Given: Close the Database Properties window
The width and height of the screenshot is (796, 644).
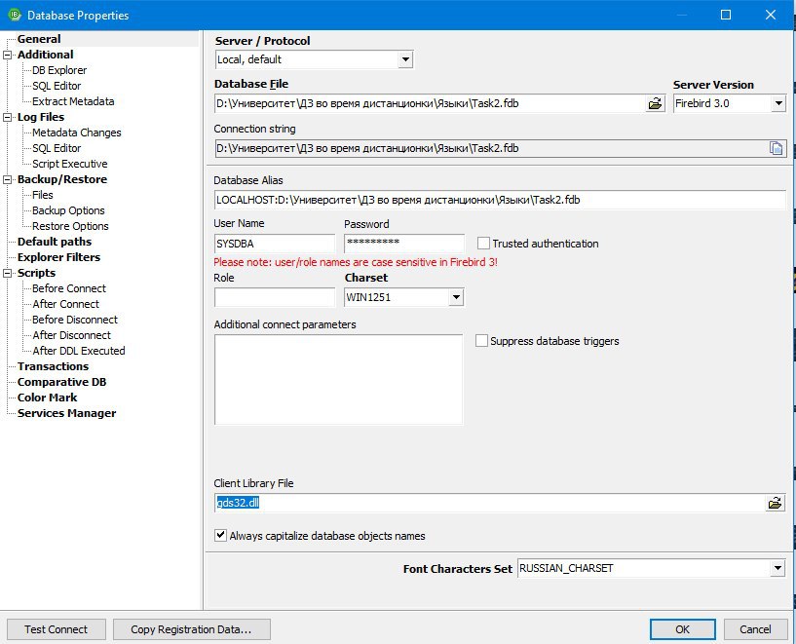Looking at the screenshot, I should pos(770,15).
